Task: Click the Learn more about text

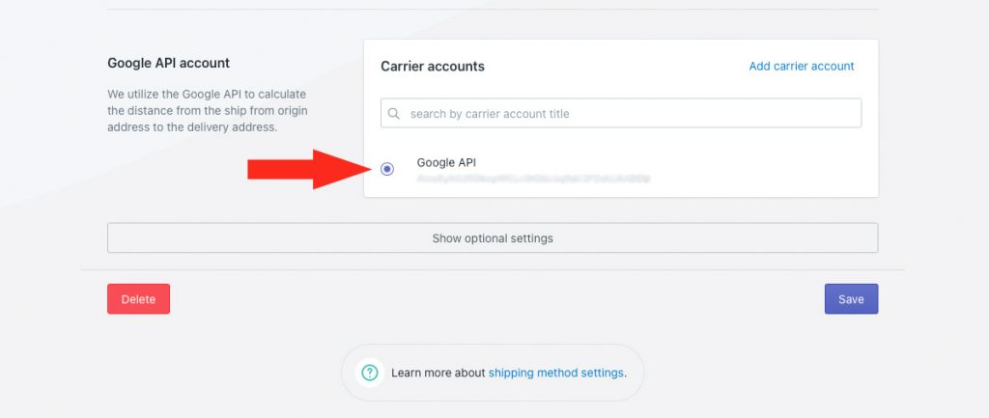Action: click(x=438, y=373)
